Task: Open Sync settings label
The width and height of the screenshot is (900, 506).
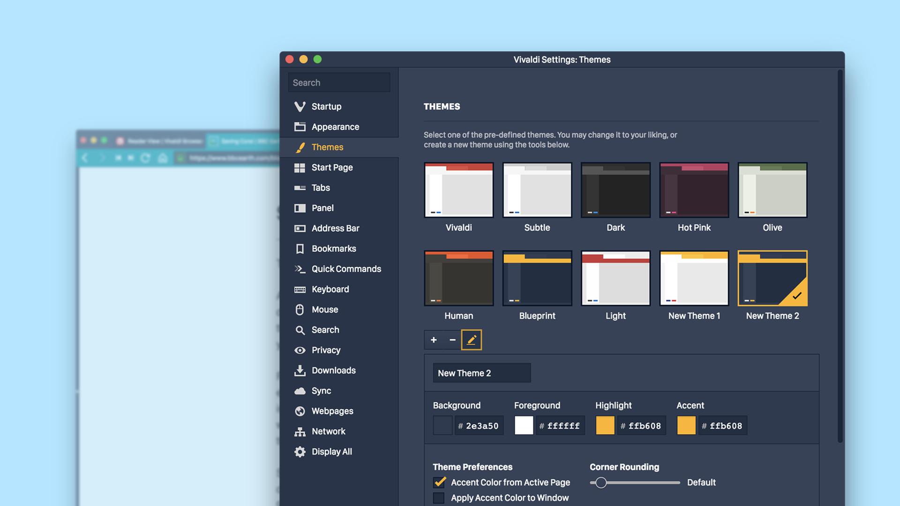Action: (x=322, y=391)
